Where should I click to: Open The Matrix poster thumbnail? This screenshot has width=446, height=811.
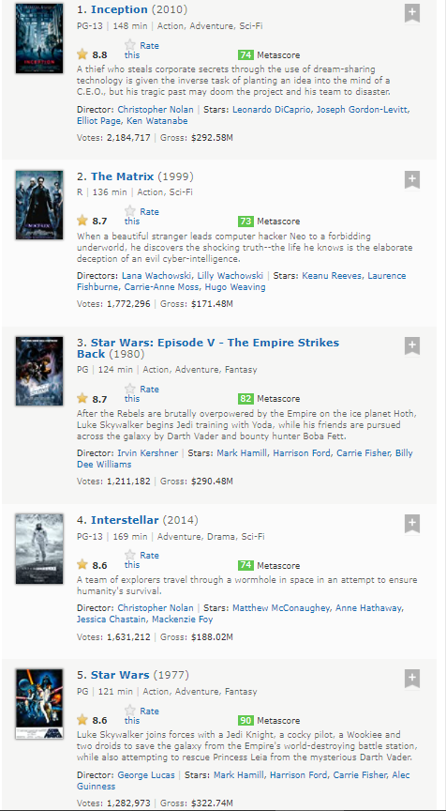tap(39, 205)
